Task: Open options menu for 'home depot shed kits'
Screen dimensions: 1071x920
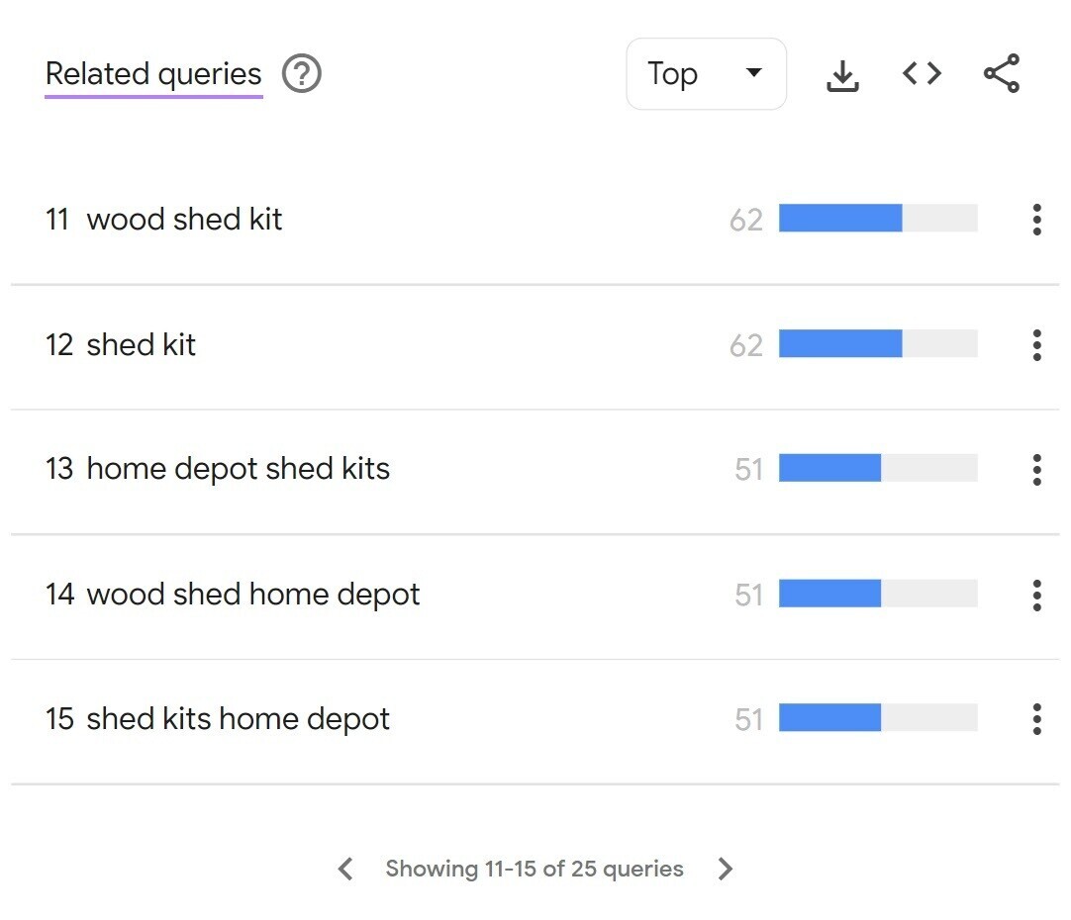Action: (1036, 469)
